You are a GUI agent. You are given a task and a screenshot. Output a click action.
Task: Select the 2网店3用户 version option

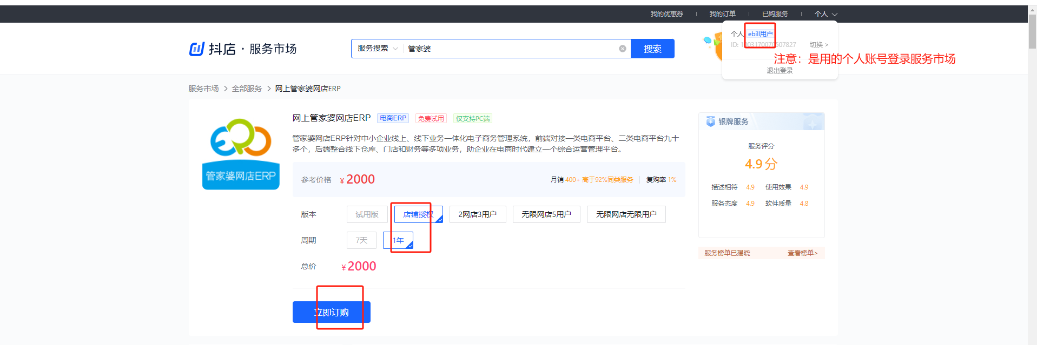[x=478, y=214]
